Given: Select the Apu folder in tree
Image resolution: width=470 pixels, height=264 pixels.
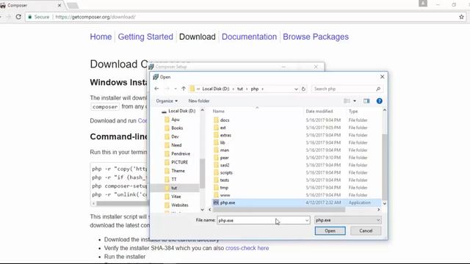Looking at the screenshot, I should 175,120.
